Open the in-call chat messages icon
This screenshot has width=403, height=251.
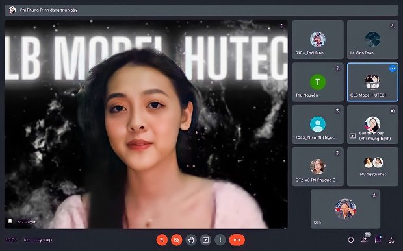[x=378, y=240]
